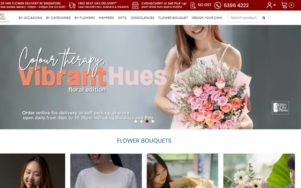The image size is (301, 188).
Task: Open the Vibrant Hues floral edition banner
Action: [150, 77]
